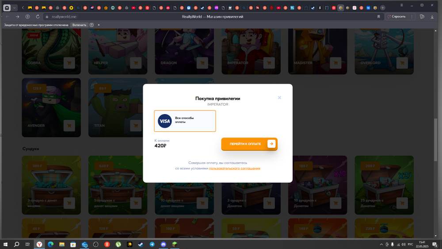Click the 420₽ amount text
442x249 pixels.
(160, 146)
